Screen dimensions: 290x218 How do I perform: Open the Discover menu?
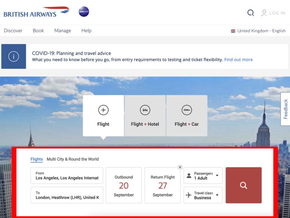tap(13, 31)
